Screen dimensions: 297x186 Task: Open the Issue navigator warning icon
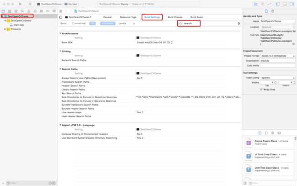pyautogui.click(x=29, y=11)
